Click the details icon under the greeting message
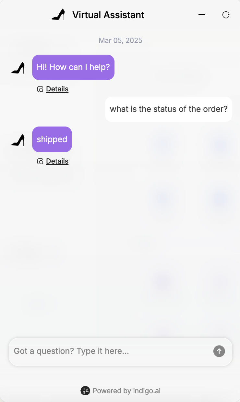The height and width of the screenshot is (402, 240). (x=40, y=89)
